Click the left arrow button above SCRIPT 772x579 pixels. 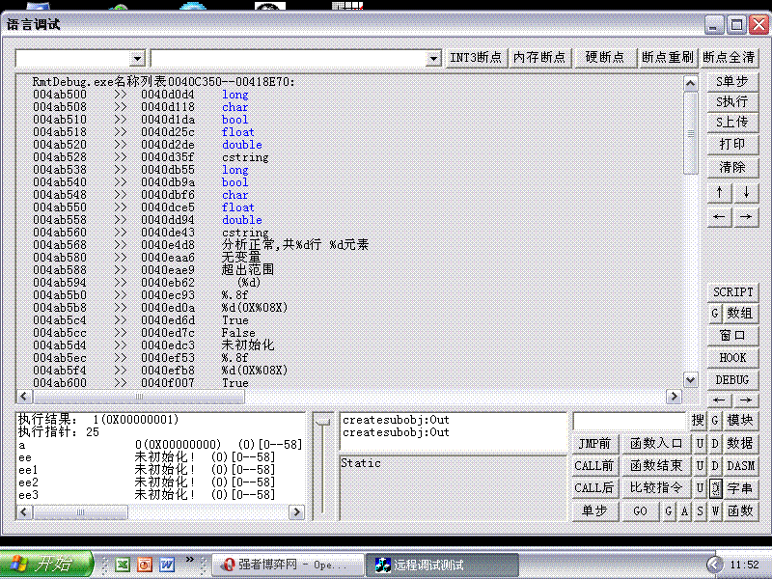tap(719, 216)
